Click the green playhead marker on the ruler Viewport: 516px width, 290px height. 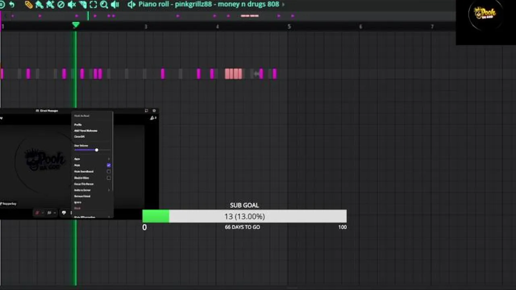[75, 25]
